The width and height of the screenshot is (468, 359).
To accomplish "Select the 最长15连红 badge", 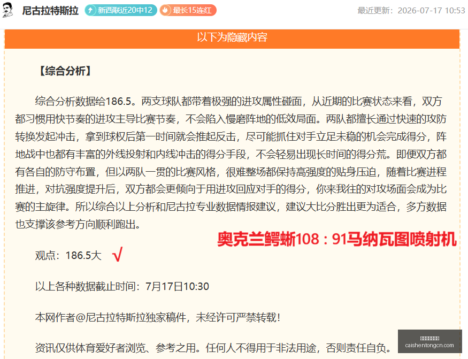I will point(188,10).
